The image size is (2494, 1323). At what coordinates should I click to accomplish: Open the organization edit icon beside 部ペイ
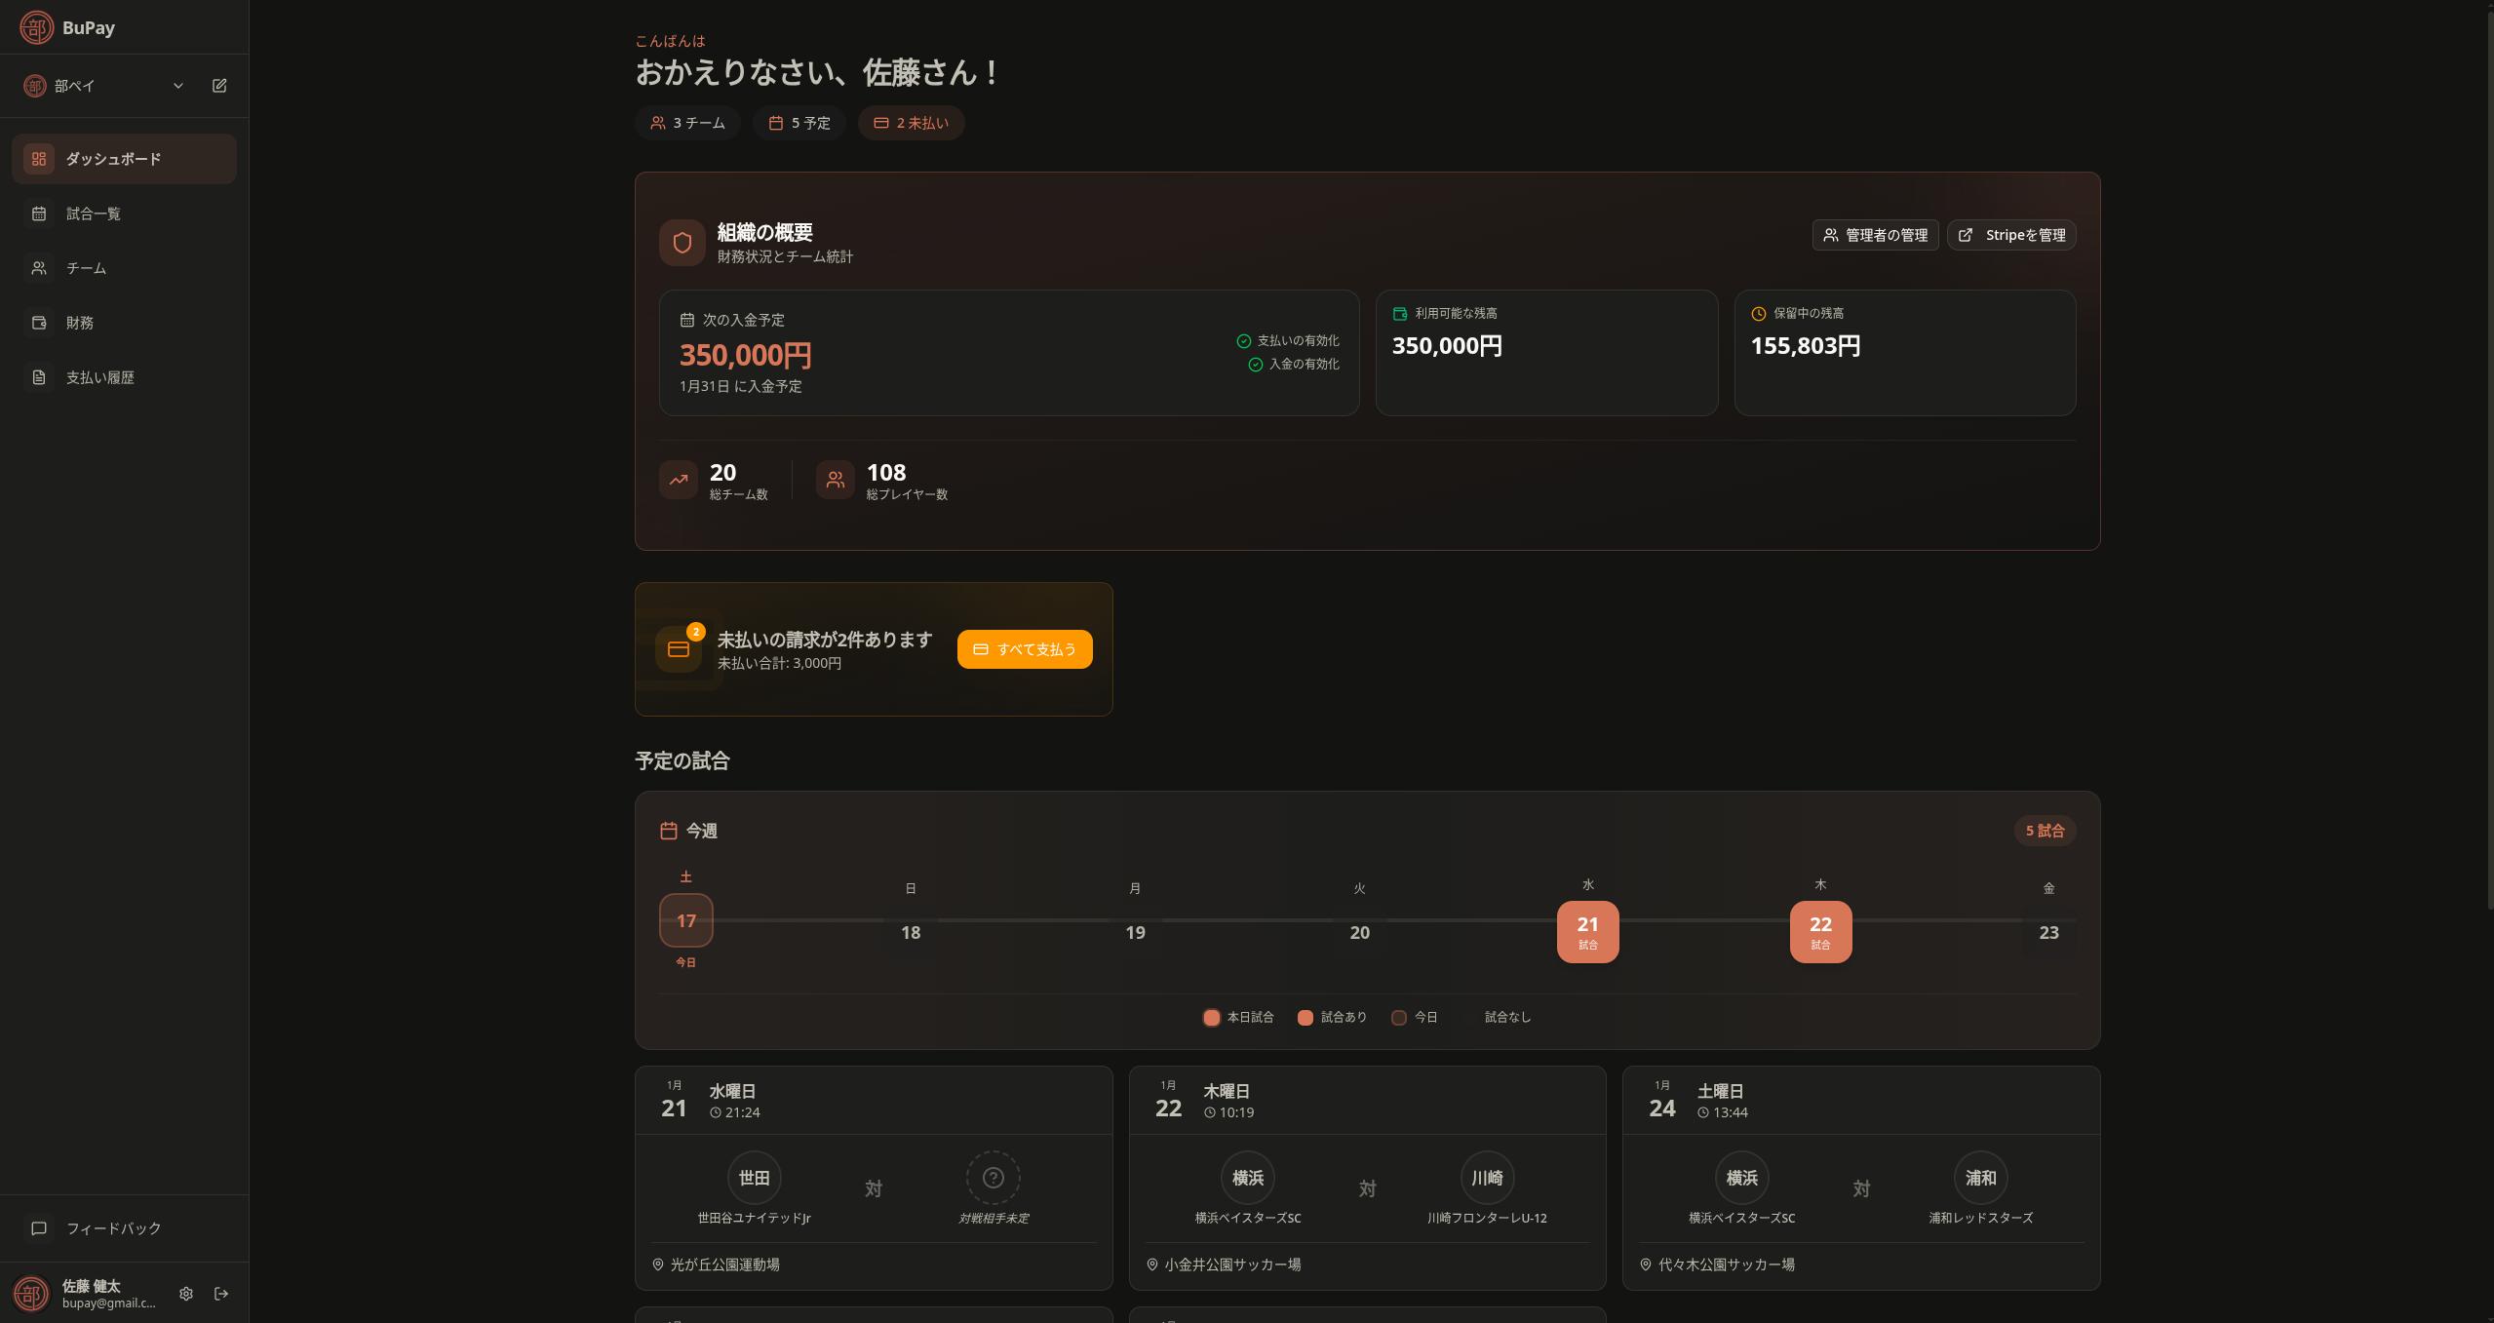click(218, 86)
